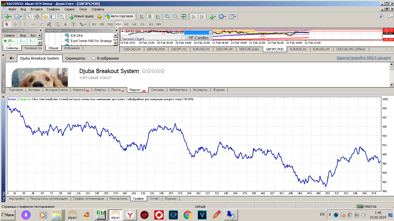The height and width of the screenshot is (221, 394).
Task: Switch to the Сигналы terminal tab
Action: [x=157, y=90]
